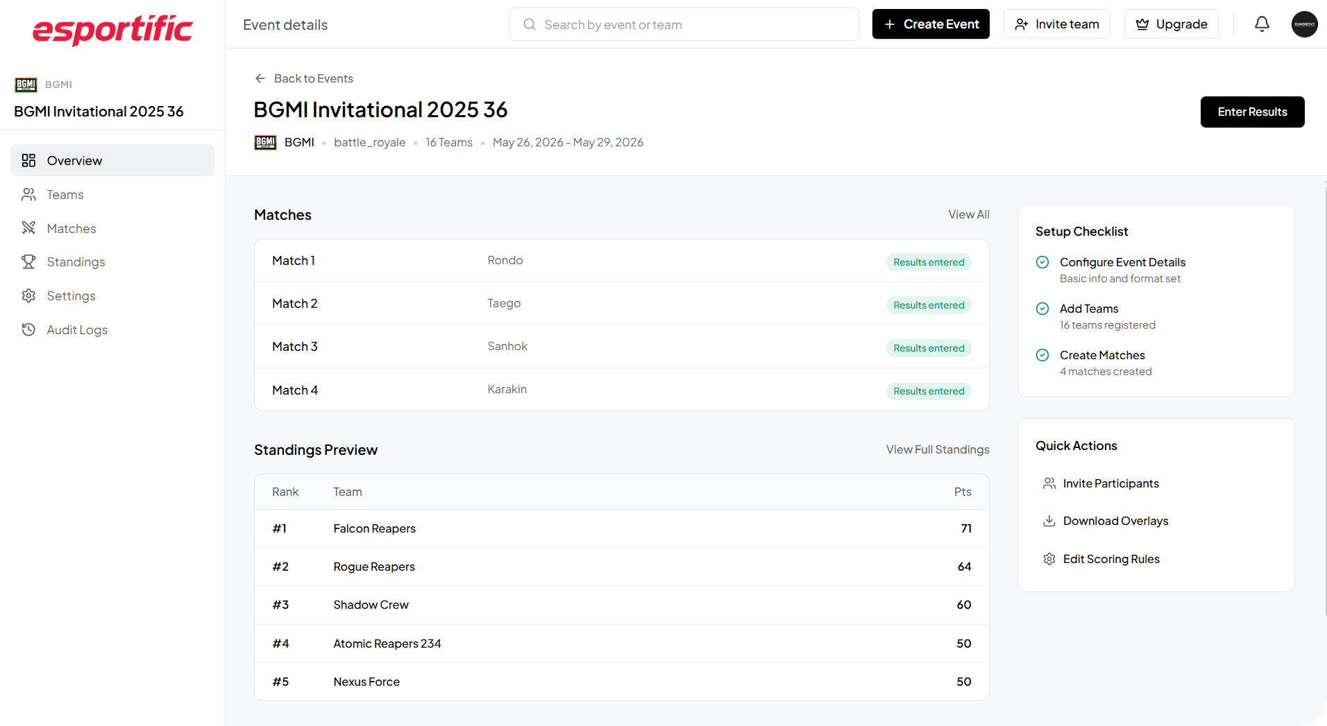Click Results entered badge for Match 3
The height and width of the screenshot is (726, 1327).
pyautogui.click(x=929, y=348)
